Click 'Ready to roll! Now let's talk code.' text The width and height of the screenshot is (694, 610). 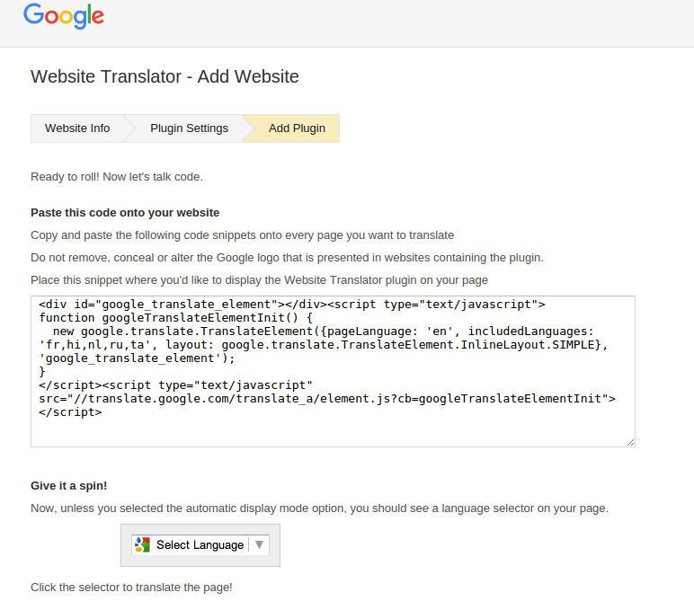point(116,177)
